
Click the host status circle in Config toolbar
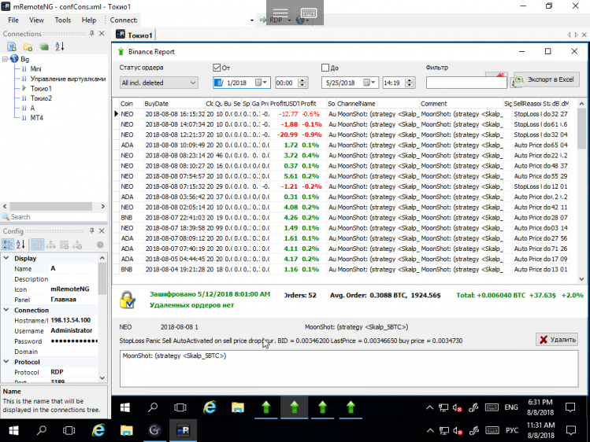100,245
